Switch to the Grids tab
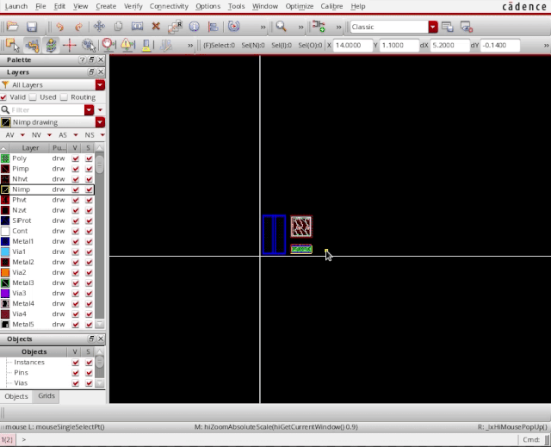Viewport: 551px width, 447px height. pos(46,396)
